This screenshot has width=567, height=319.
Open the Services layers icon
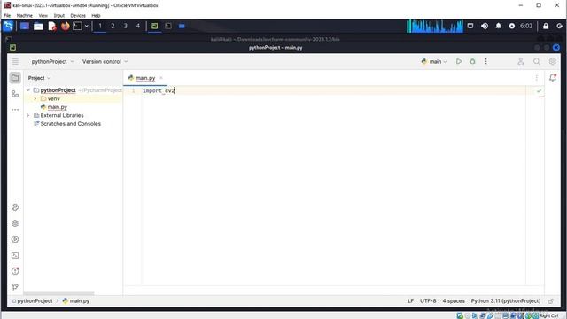(15, 223)
